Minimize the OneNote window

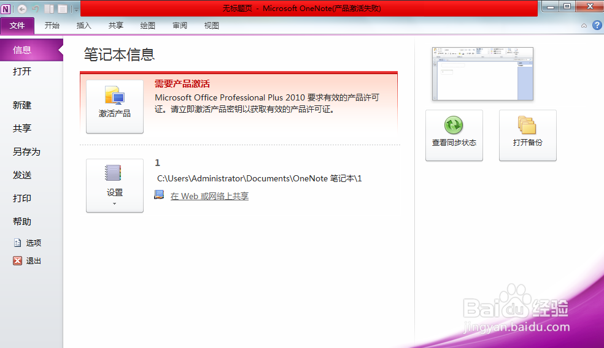[551, 7]
